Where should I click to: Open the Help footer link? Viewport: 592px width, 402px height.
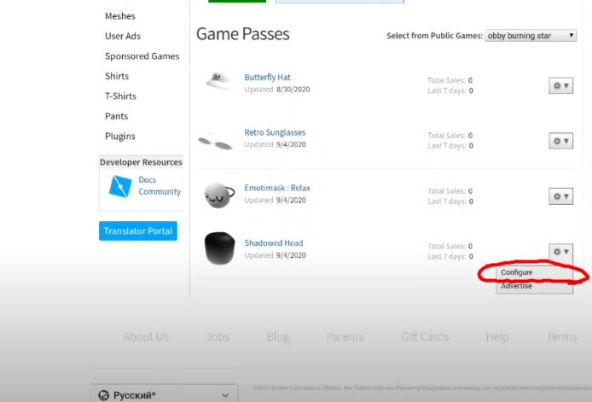point(497,336)
